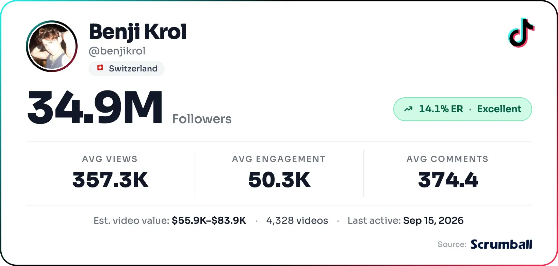Select the 357.3K average views value
This screenshot has width=558, height=266.
tap(111, 180)
